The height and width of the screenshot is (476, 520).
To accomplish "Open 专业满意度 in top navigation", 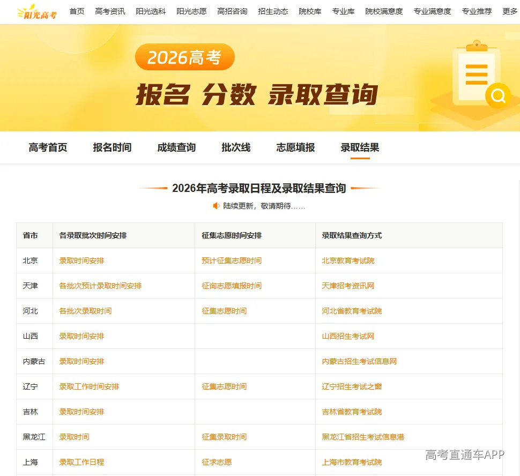I will 432,12.
